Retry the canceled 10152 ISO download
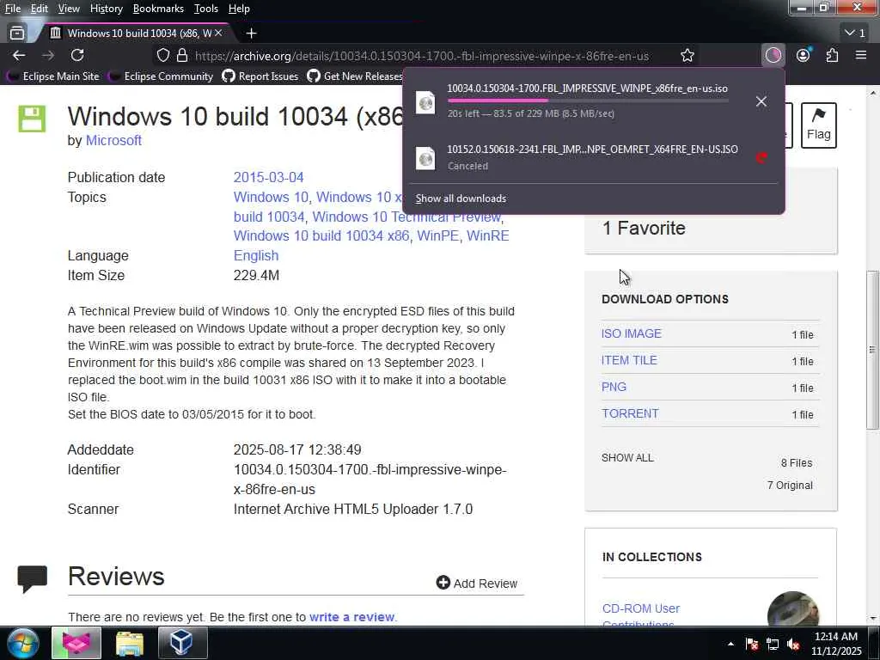Image resolution: width=880 pixels, height=660 pixels. 761,158
